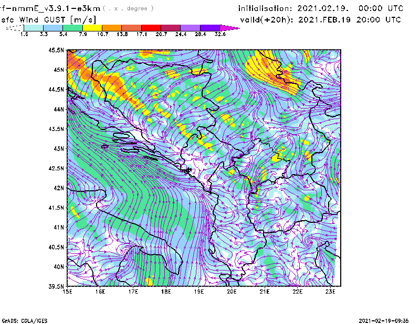Click the legend value 32.6
Viewport: 420px width, 324px height.
[x=220, y=34]
